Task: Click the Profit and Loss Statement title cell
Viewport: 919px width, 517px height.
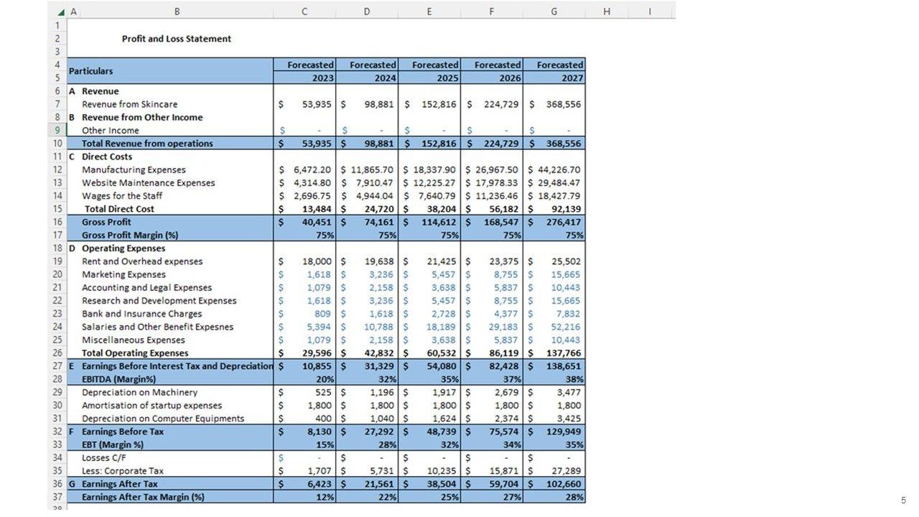Action: coord(177,39)
